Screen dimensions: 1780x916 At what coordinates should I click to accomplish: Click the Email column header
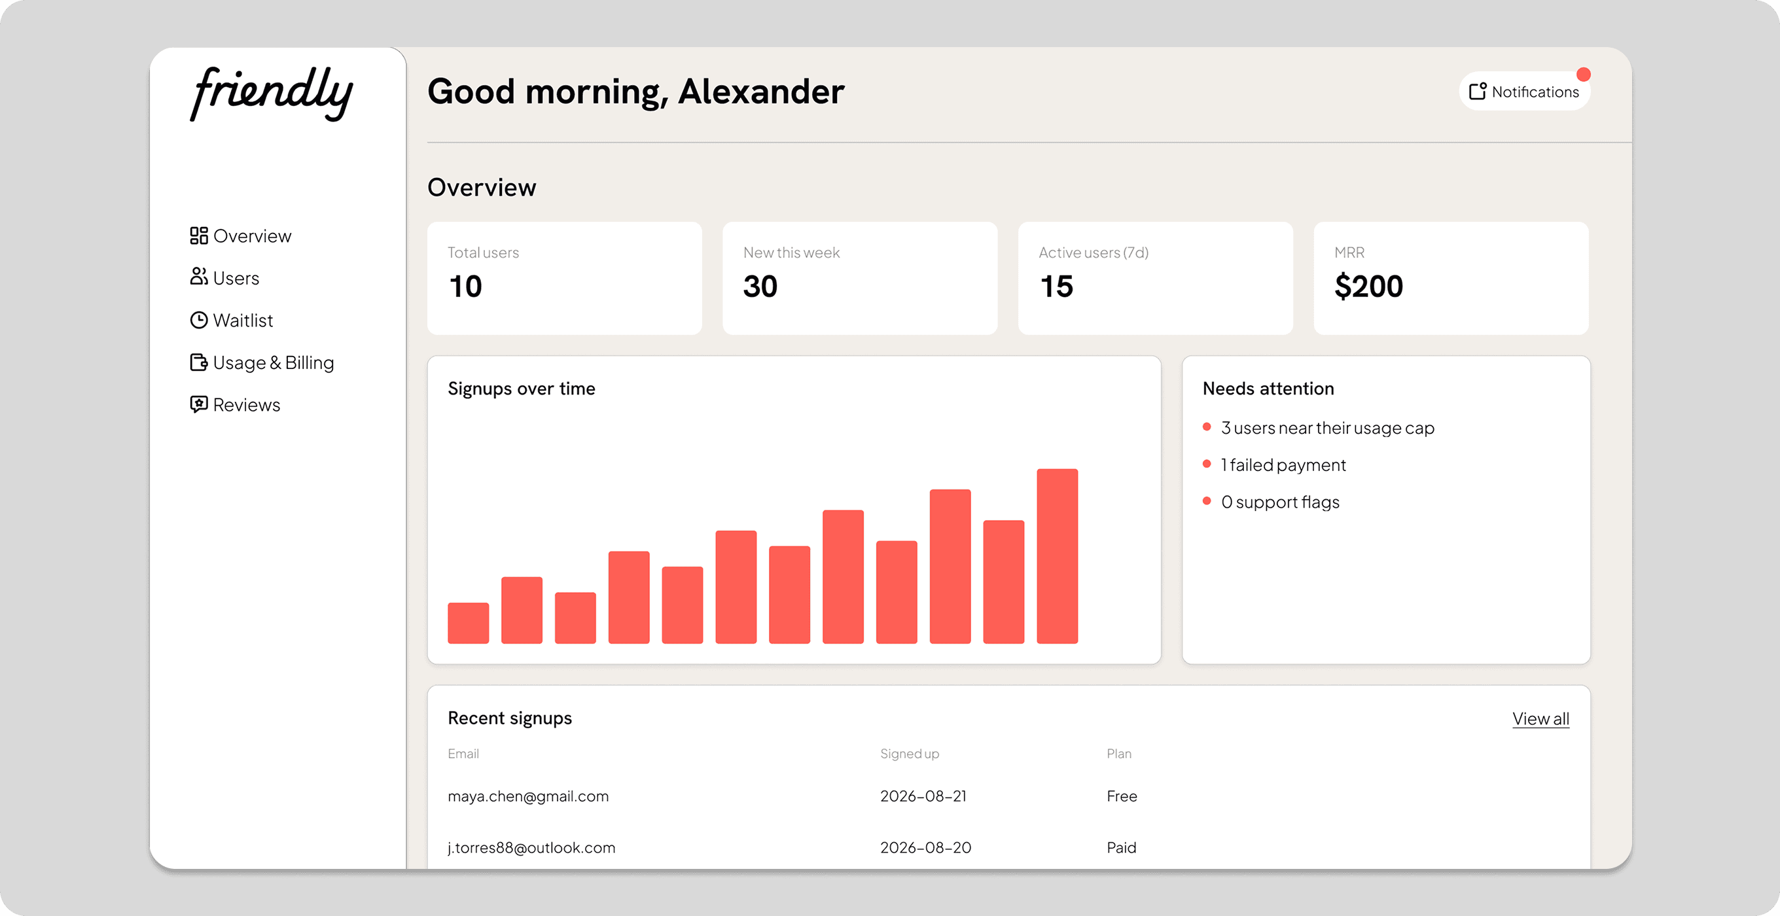[x=463, y=754]
